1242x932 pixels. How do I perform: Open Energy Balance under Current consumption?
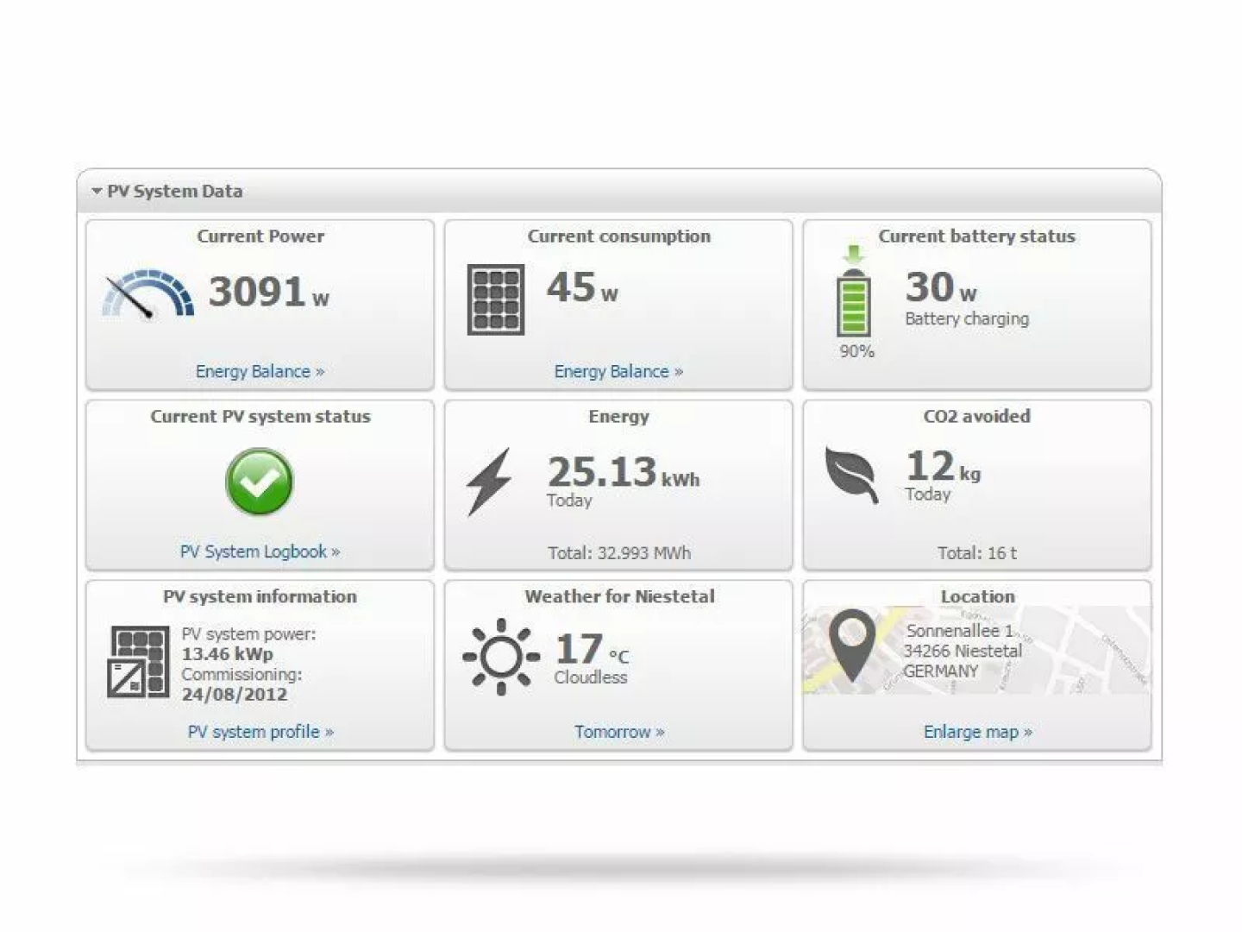tap(618, 371)
